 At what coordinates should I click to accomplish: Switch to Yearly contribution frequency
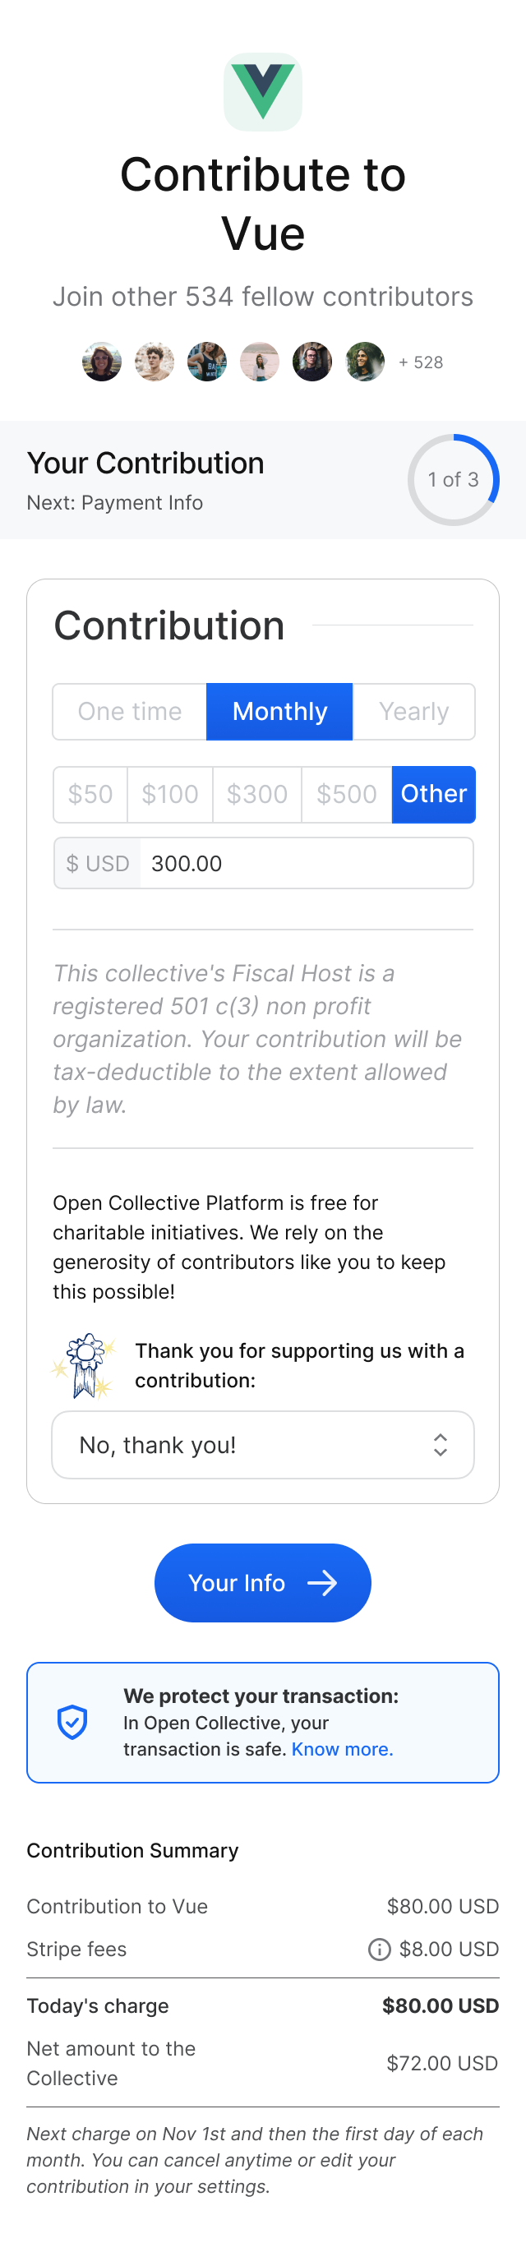[x=413, y=712]
